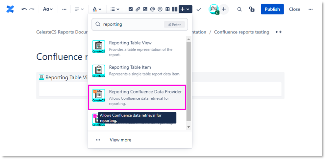Screen dimensions: 326x160
Task: Select the Reporting Table Item macro
Action: (137, 71)
